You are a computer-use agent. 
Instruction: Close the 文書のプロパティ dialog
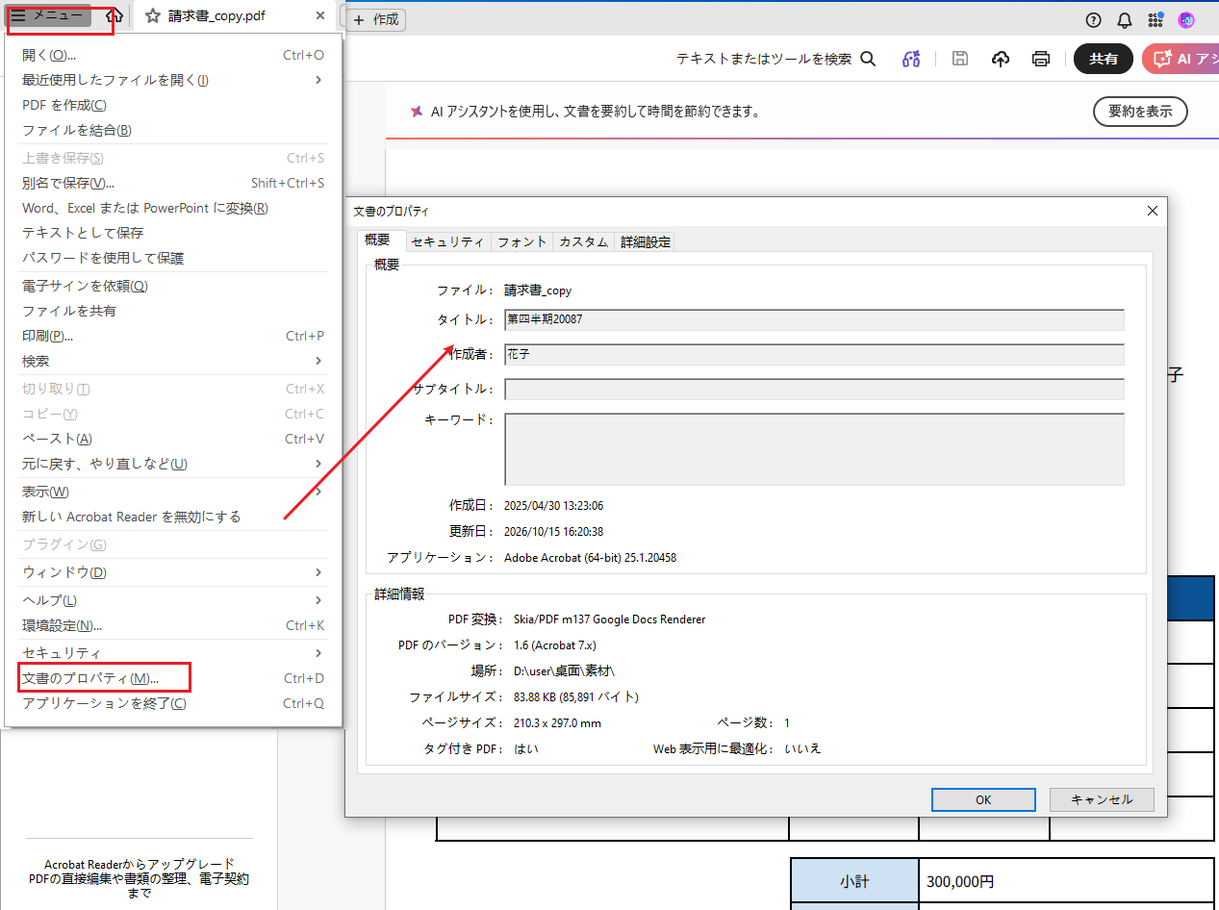coord(1152,211)
